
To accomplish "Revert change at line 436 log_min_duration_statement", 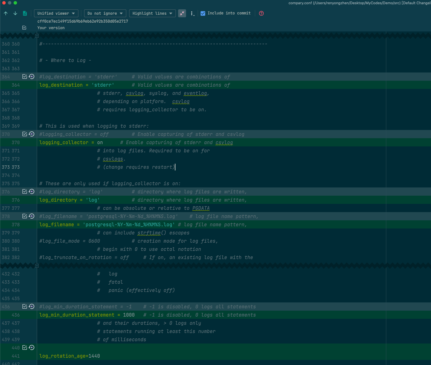I will pyautogui.click(x=31, y=306).
